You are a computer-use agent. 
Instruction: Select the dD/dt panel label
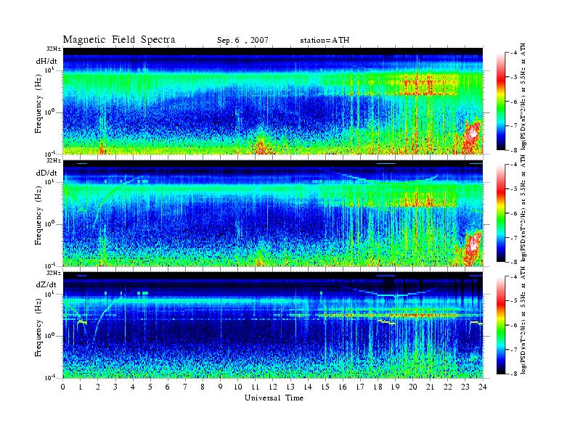pos(46,173)
